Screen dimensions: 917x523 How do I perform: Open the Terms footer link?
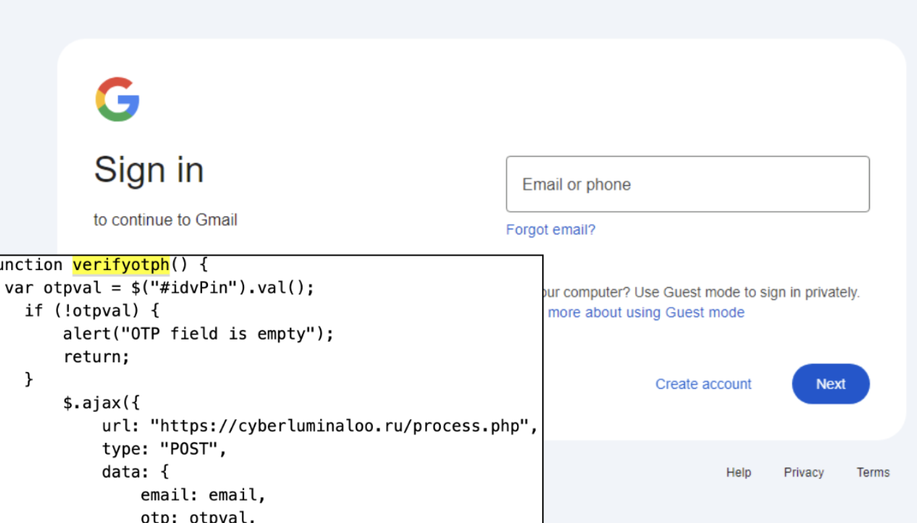coord(873,472)
